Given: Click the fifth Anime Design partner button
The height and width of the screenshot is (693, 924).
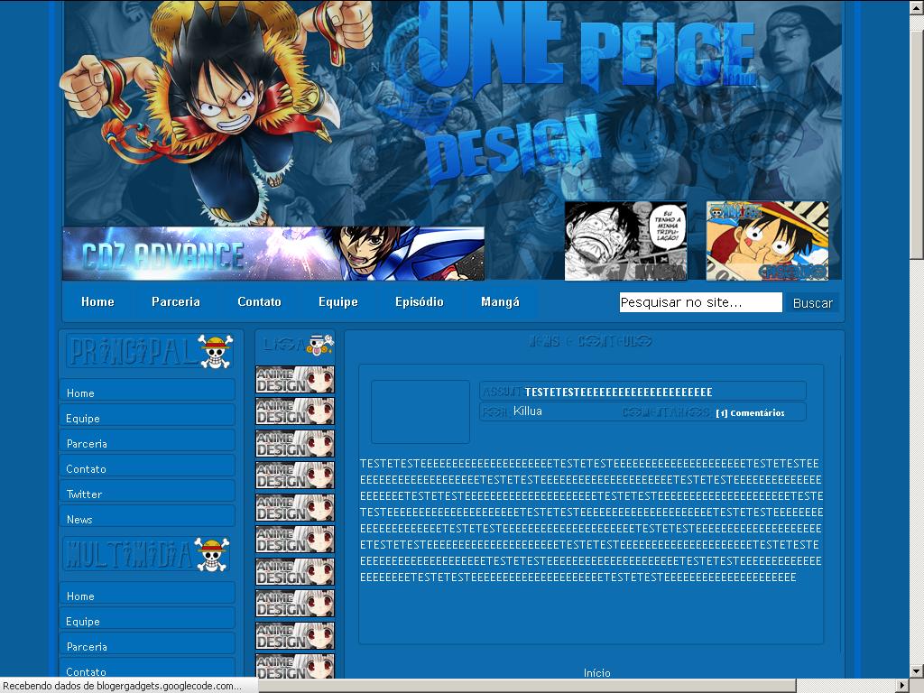Looking at the screenshot, I should [295, 507].
